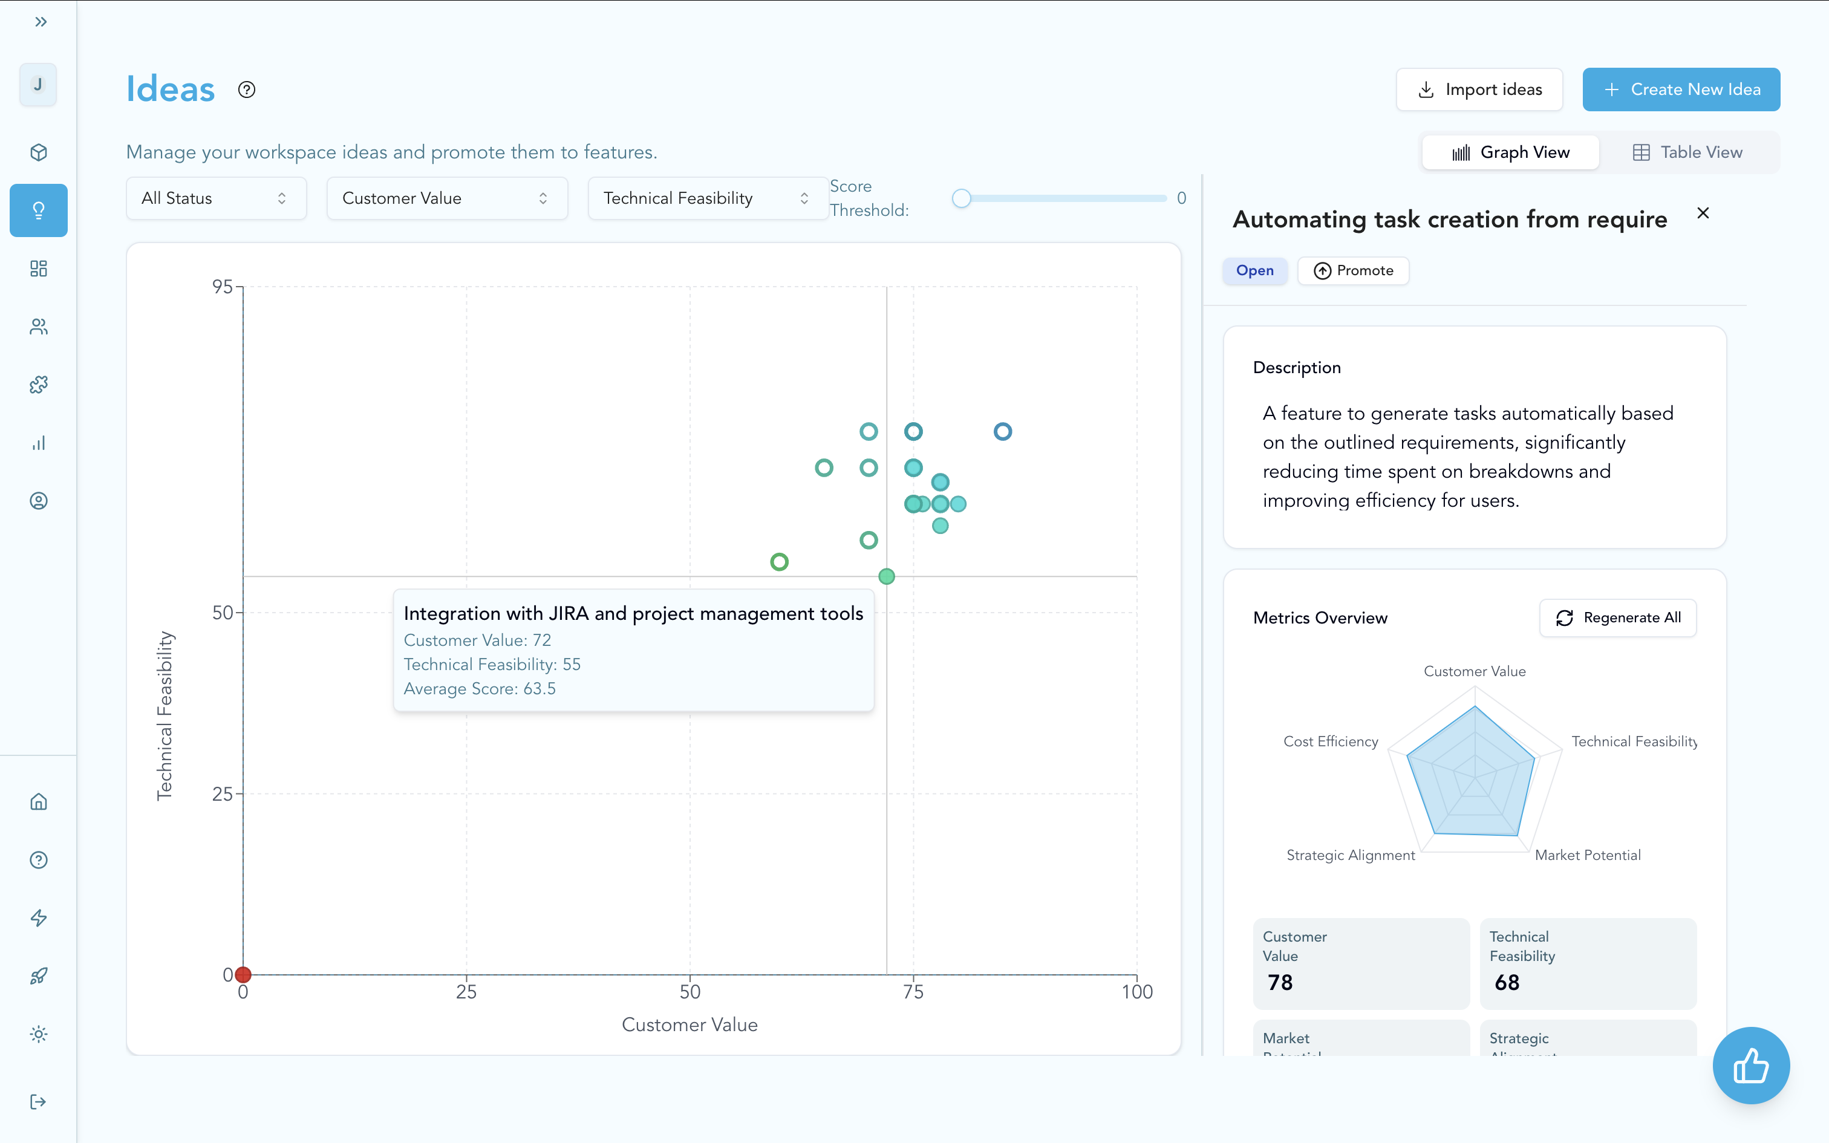Click the logout icon at sidebar bottom
This screenshot has height=1143, width=1829.
coord(39,1101)
